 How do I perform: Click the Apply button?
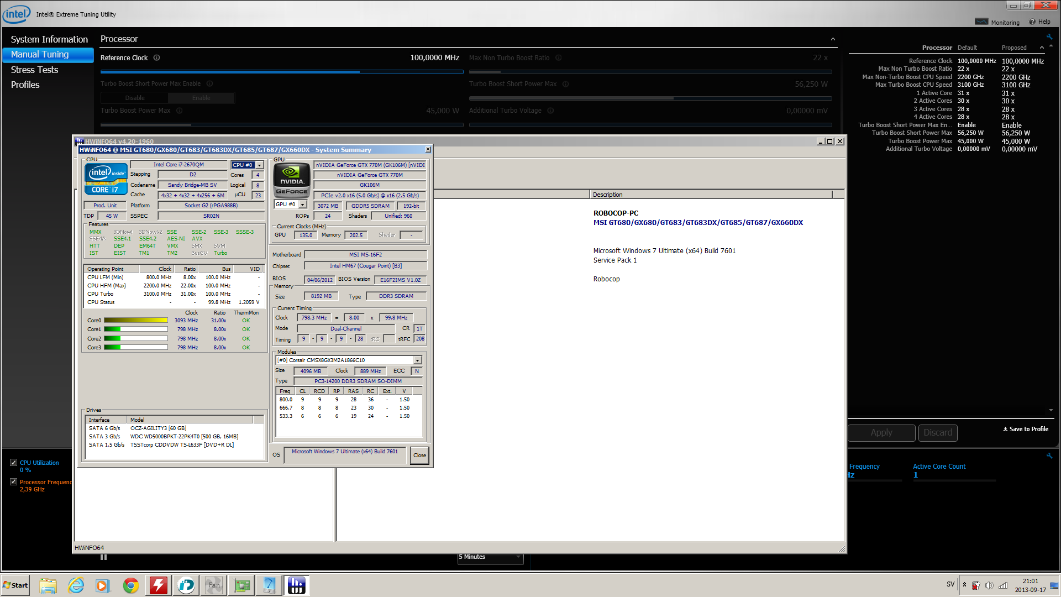point(881,433)
